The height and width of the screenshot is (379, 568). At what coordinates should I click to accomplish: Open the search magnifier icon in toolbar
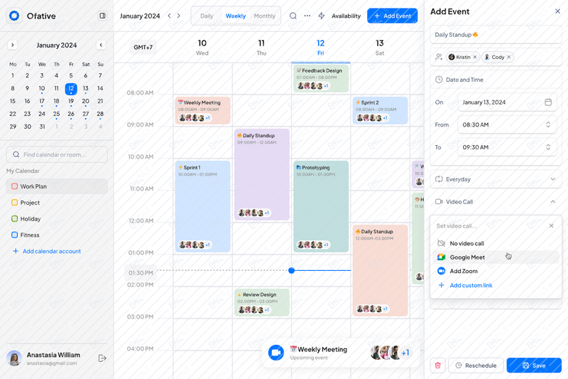[x=293, y=16]
